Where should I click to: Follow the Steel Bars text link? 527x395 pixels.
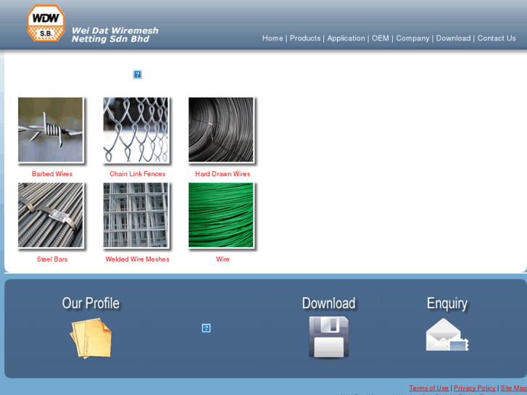pyautogui.click(x=52, y=259)
